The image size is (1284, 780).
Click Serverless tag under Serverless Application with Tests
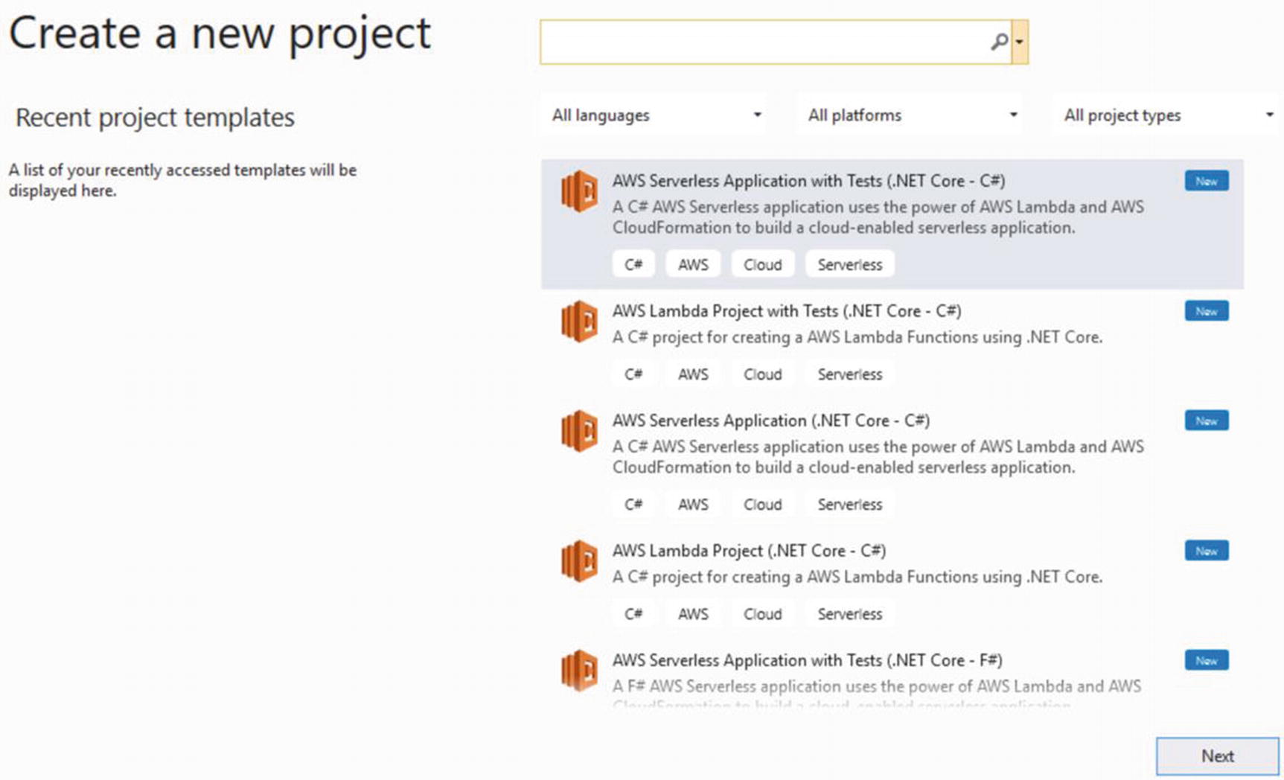click(850, 264)
